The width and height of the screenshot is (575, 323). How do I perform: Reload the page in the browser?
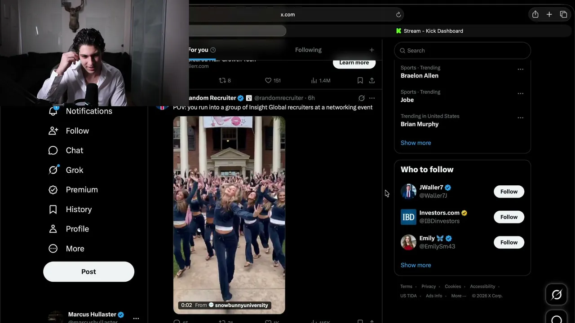click(398, 15)
